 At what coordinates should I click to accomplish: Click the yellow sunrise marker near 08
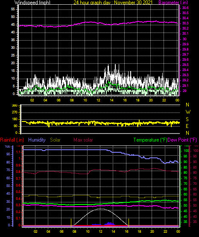[x=71, y=222]
